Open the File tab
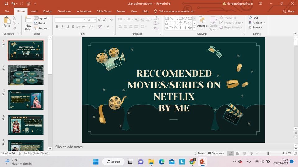 pyautogui.click(x=7, y=11)
